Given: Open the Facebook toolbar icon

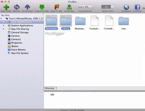Looking at the screenshot, I should (137, 7).
